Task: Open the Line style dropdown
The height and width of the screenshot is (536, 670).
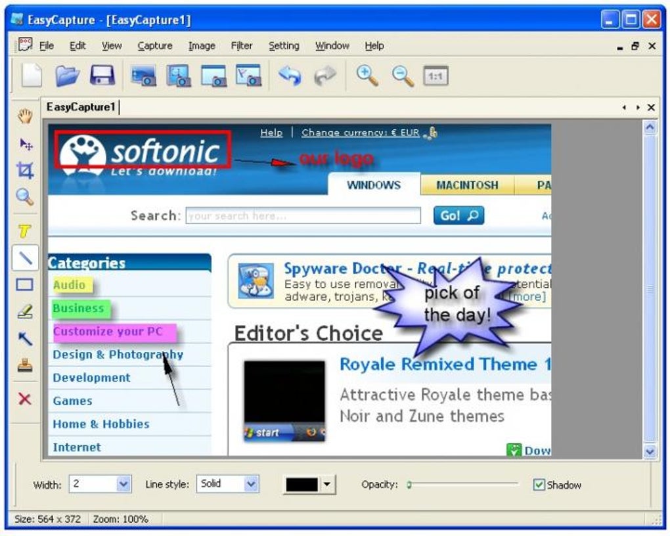Action: [x=251, y=484]
